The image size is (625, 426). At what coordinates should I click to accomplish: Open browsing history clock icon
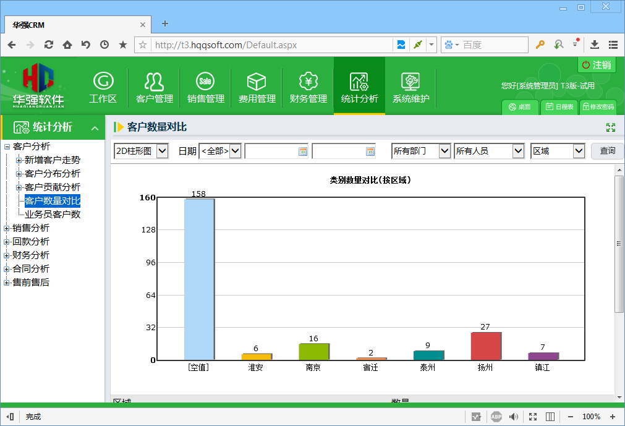(104, 45)
